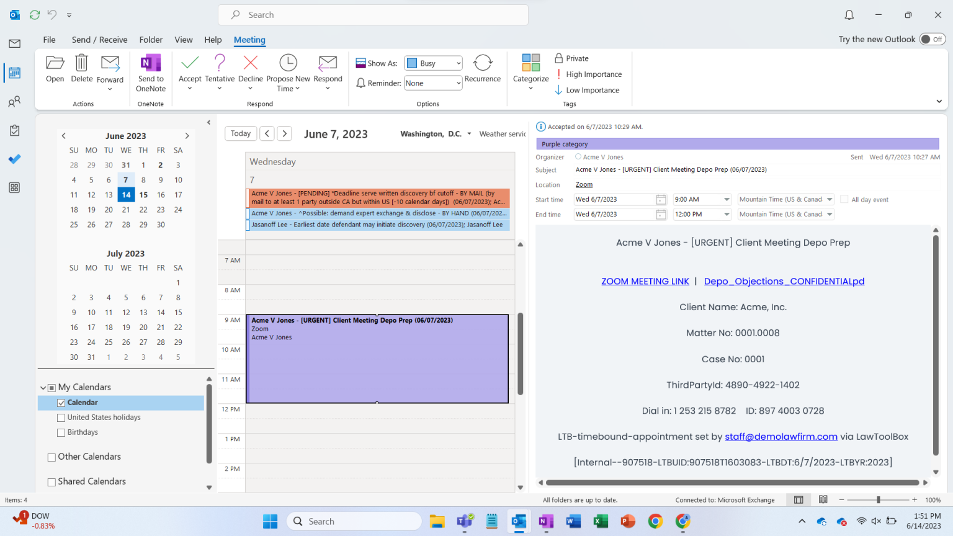Switch to the People view
This screenshot has height=536, width=953.
(x=14, y=101)
